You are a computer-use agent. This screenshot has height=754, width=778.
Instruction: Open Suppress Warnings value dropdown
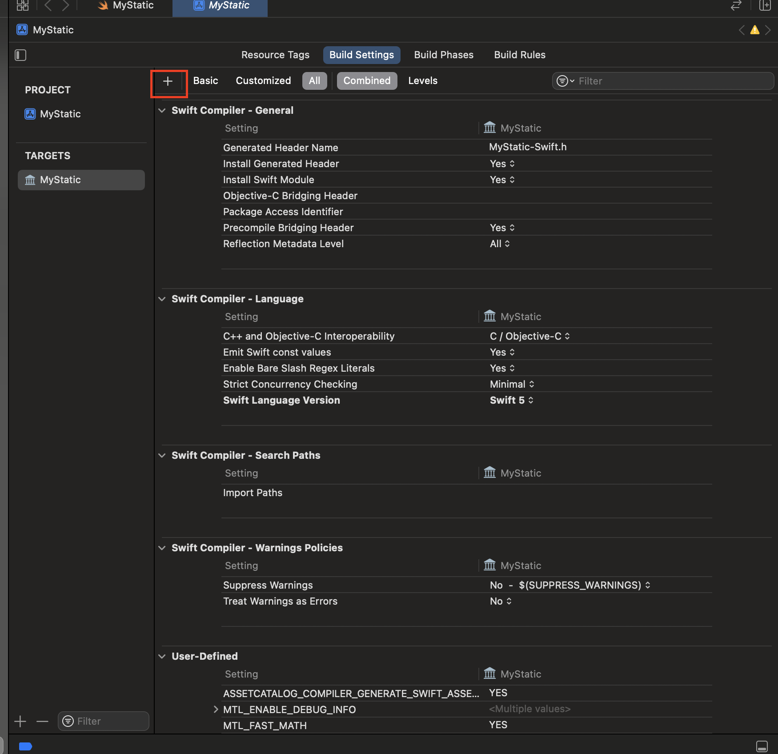tap(570, 585)
